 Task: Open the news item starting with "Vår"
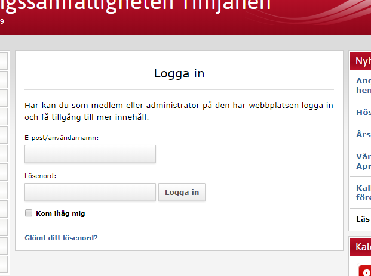363,162
